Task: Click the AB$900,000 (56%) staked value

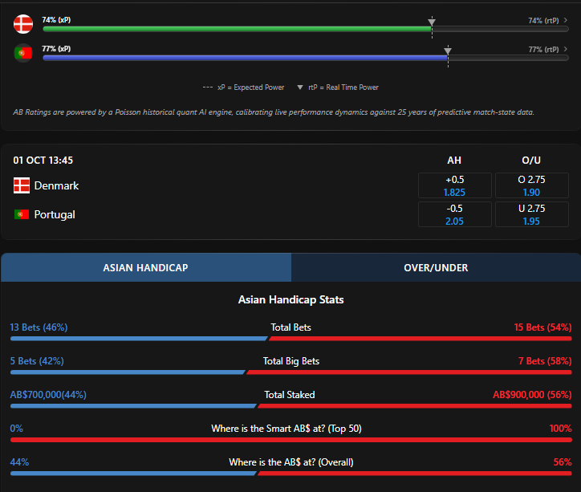Action: point(532,395)
